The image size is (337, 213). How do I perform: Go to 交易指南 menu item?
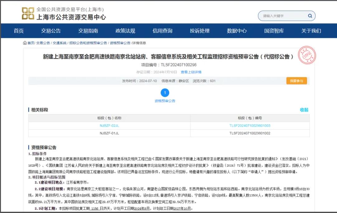tap(88, 31)
